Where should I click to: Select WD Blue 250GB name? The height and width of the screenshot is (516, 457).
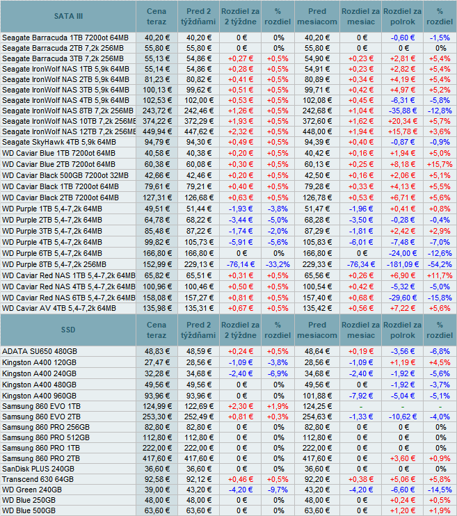pyautogui.click(x=29, y=501)
